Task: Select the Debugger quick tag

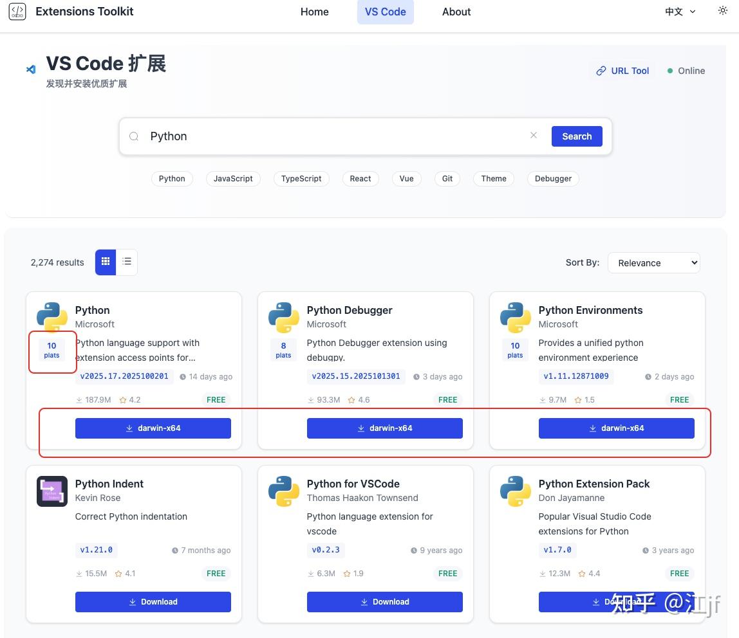Action: pos(553,178)
